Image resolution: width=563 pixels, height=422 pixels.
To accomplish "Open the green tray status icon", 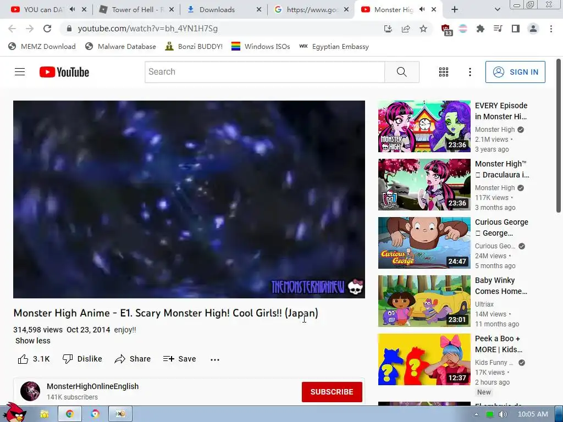I will tap(489, 414).
